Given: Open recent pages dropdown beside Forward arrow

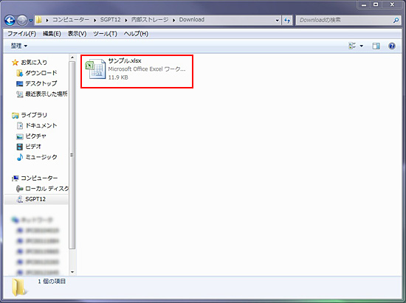Looking at the screenshot, I should pyautogui.click(x=30, y=21).
